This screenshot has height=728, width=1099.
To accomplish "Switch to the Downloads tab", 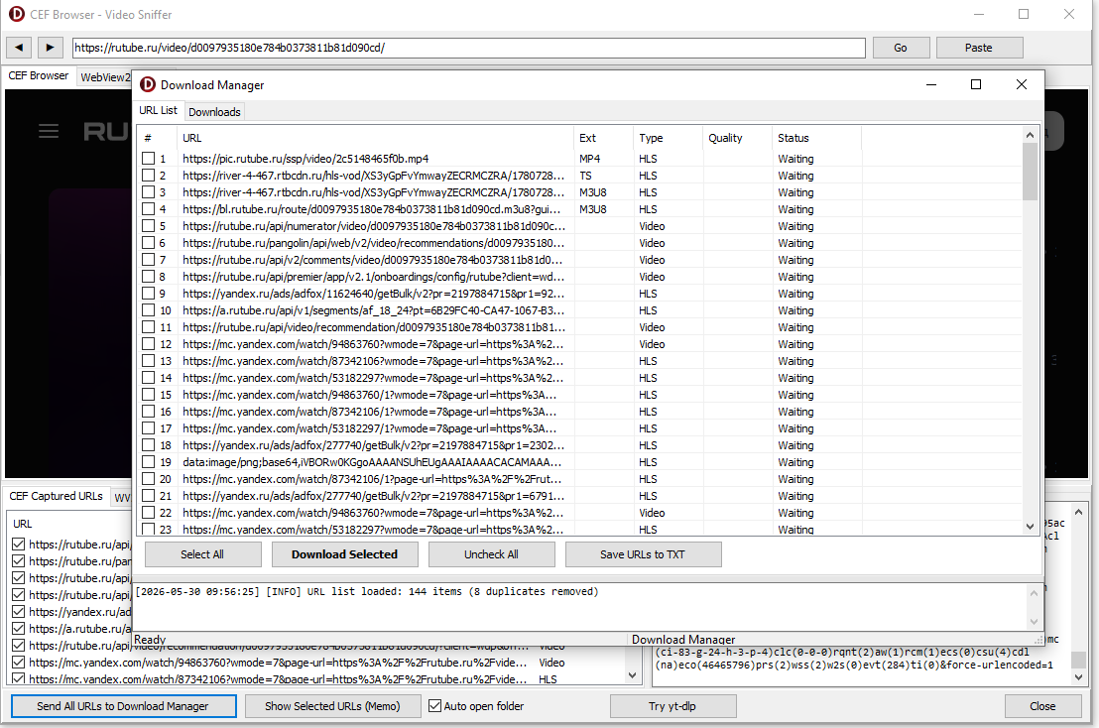I will (214, 112).
